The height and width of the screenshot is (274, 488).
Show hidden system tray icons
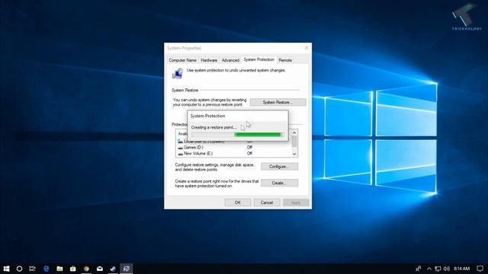coord(429,269)
